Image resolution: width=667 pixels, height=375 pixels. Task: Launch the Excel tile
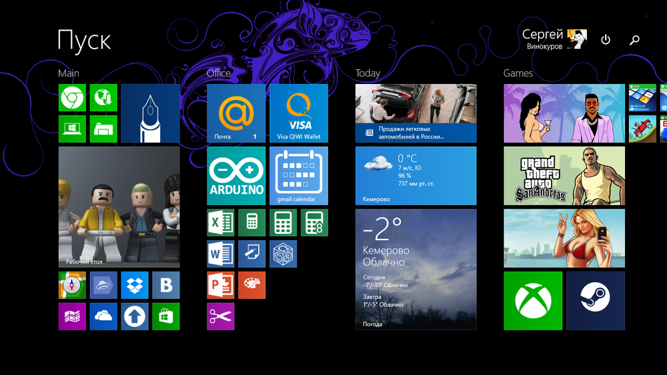point(221,223)
